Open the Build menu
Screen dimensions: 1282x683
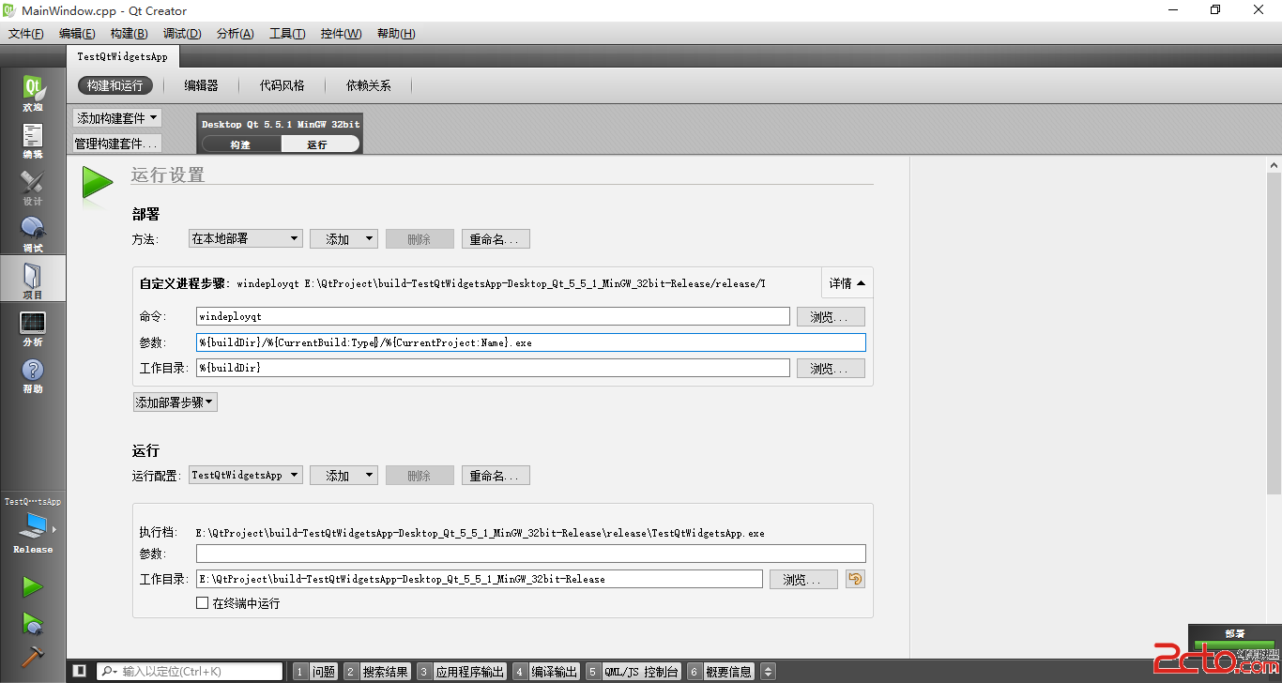point(129,34)
